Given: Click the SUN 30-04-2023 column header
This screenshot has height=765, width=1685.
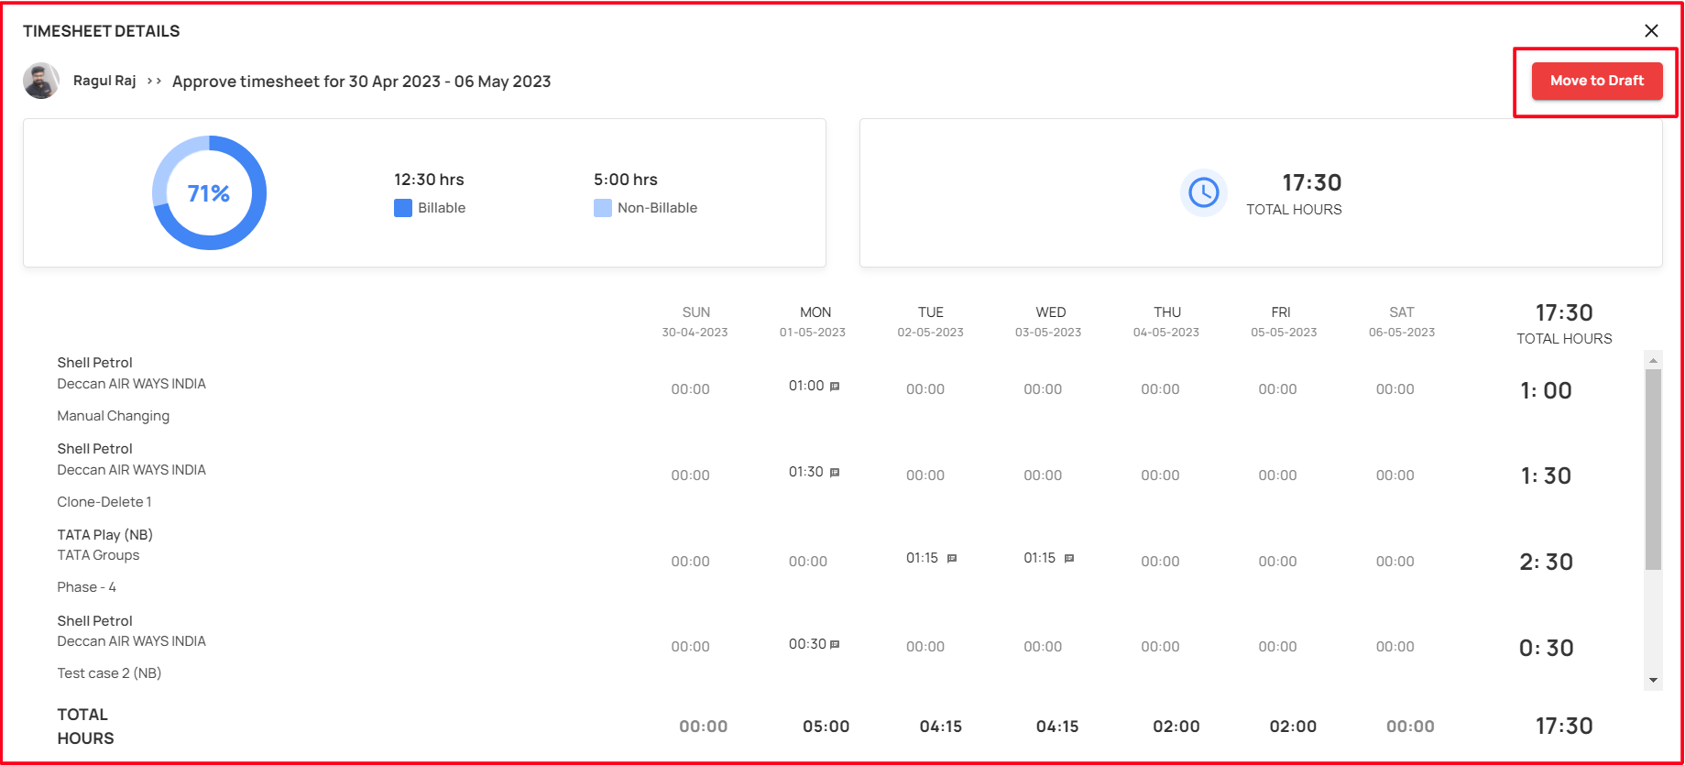Looking at the screenshot, I should (695, 322).
